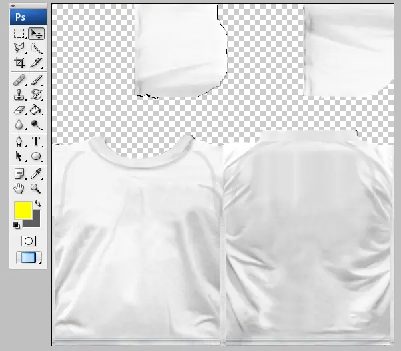Image resolution: width=401 pixels, height=351 pixels.
Task: Pick the Quick Selection tool
Action: (x=37, y=48)
